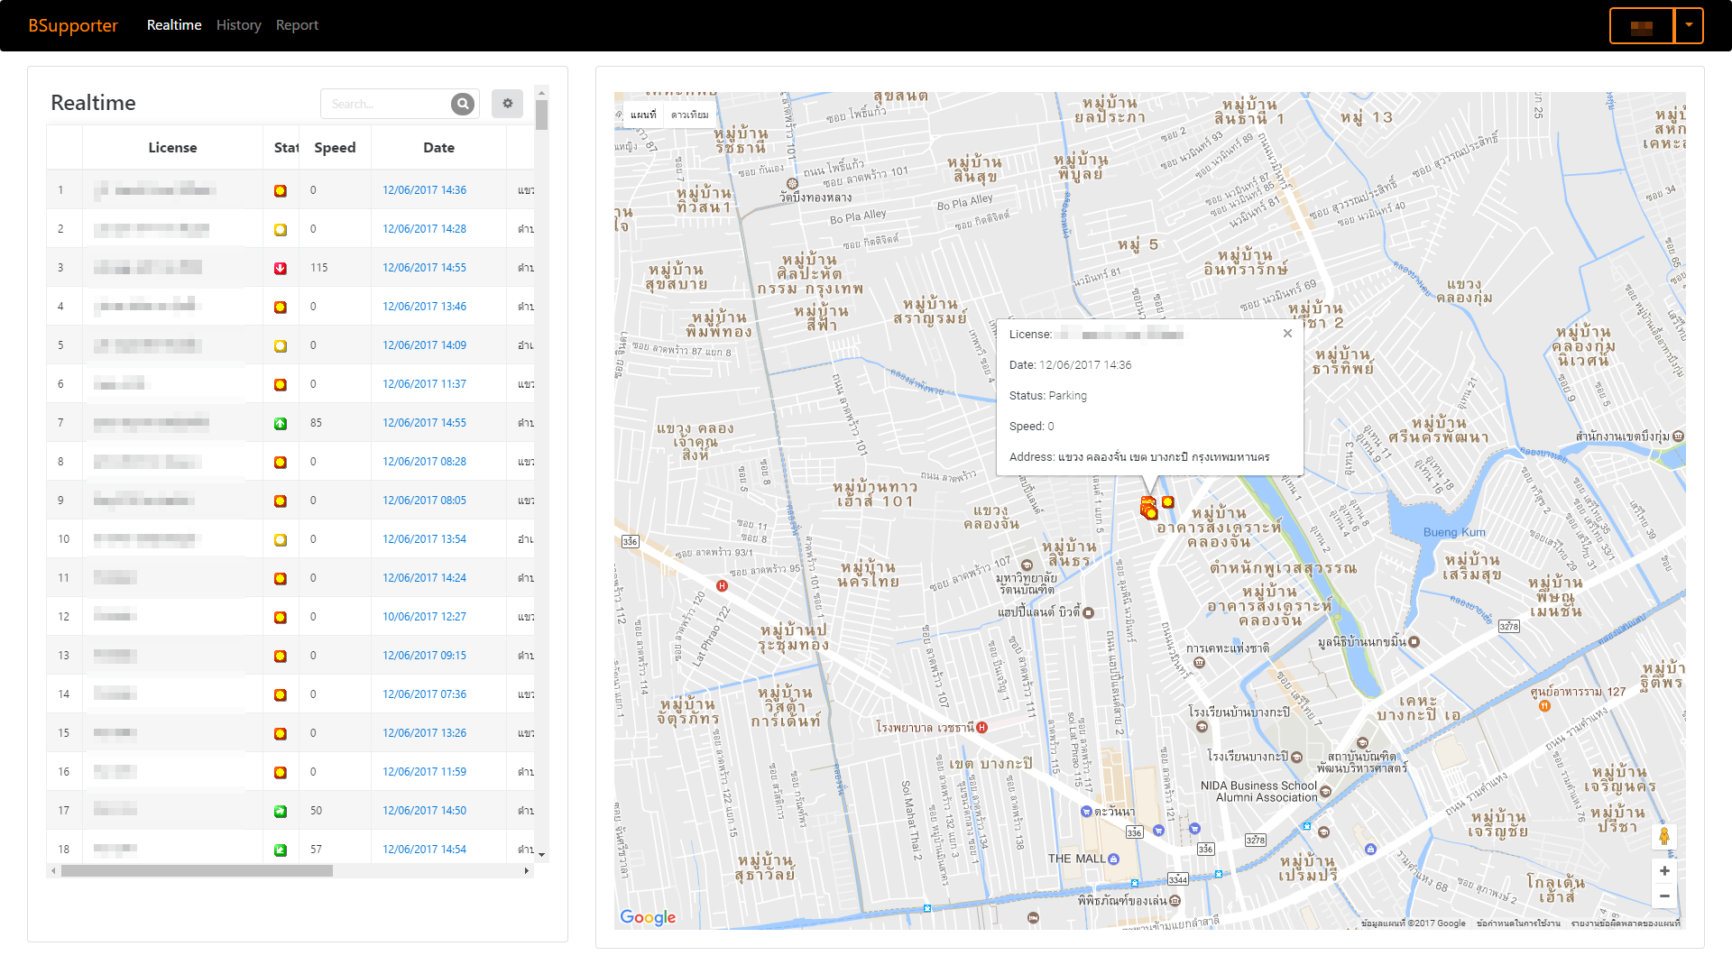The width and height of the screenshot is (1732, 974).
Task: Click the red down-arrow status icon in row 3
Action: (x=281, y=268)
